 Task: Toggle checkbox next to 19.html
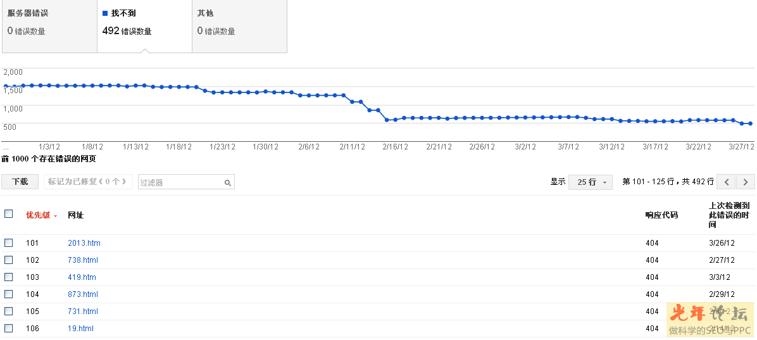[x=9, y=329]
